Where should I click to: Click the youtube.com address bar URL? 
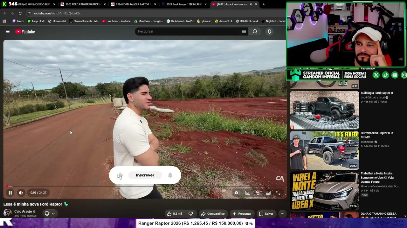click(x=57, y=13)
